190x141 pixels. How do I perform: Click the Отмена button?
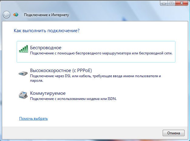point(174,133)
